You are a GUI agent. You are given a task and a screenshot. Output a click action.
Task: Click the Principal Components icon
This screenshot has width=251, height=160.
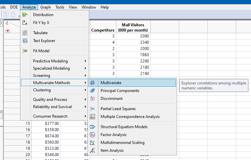point(92,91)
